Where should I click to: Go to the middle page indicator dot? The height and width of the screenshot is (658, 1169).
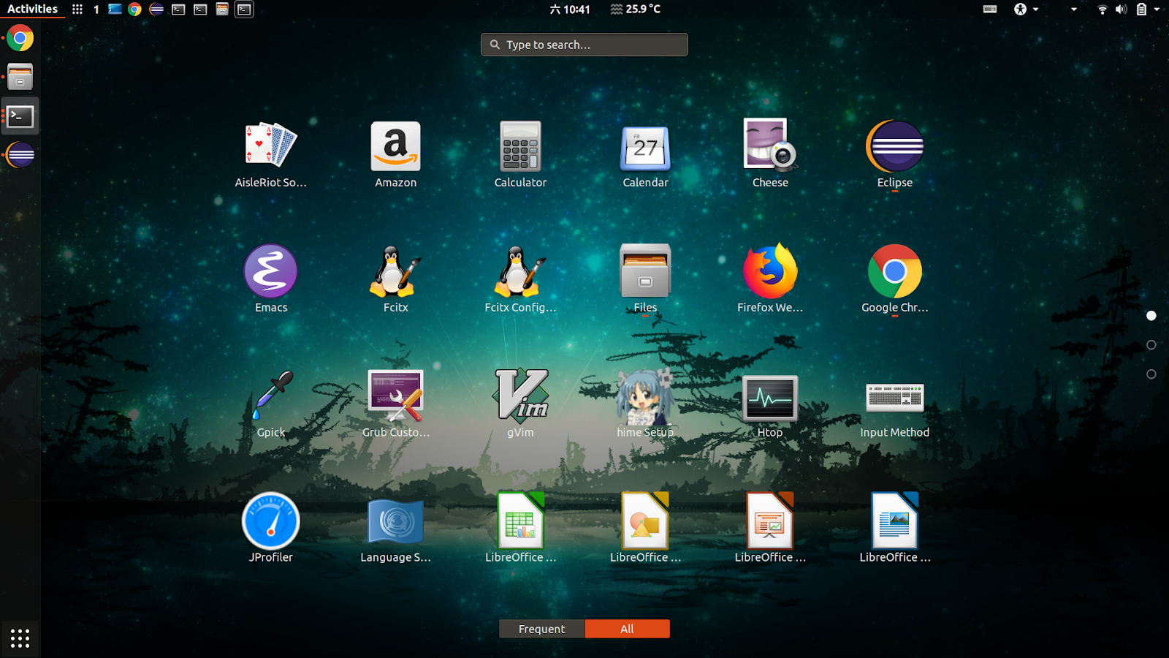tap(1151, 345)
